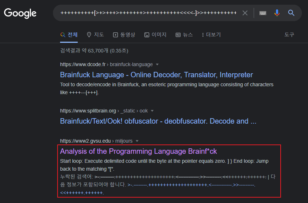
Task: Click the www2.gvsu.edu URL breadcrumb
Action: tap(96, 141)
